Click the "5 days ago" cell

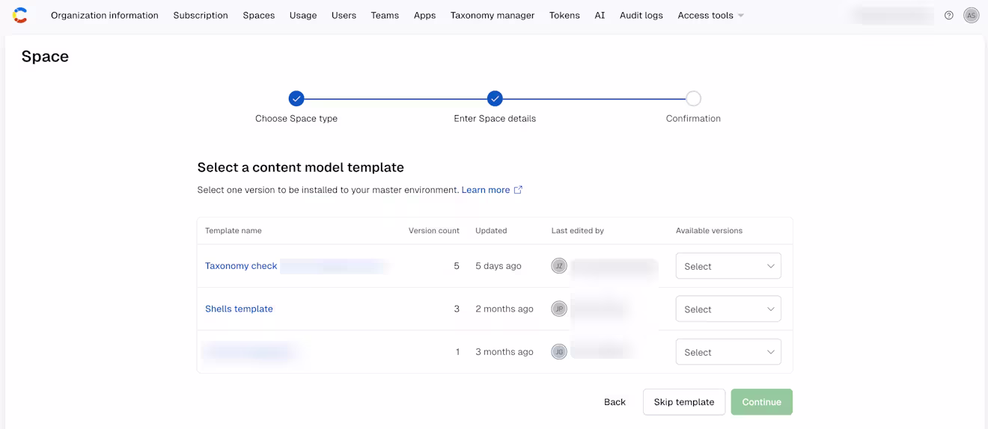(x=498, y=266)
